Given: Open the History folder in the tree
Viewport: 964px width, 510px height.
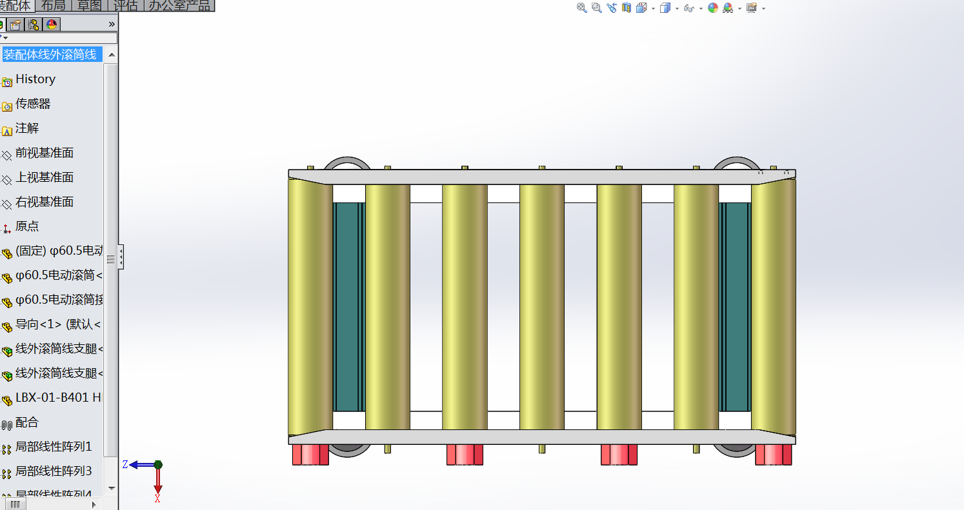Looking at the screenshot, I should coord(35,79).
